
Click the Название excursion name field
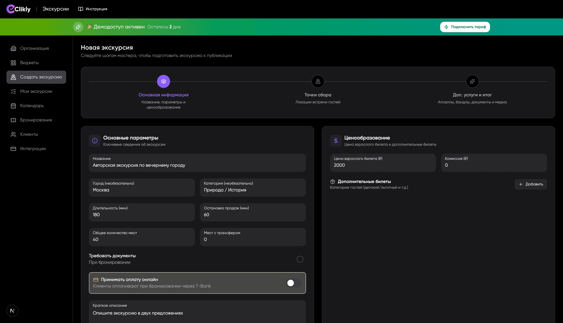197,163
